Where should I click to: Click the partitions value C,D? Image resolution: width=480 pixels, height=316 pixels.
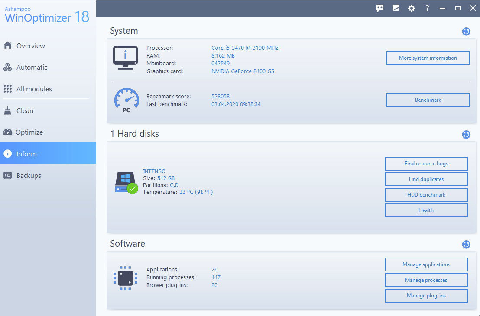[174, 185]
